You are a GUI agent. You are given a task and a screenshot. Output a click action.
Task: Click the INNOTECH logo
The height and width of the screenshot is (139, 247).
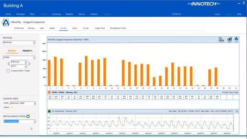click(203, 4)
